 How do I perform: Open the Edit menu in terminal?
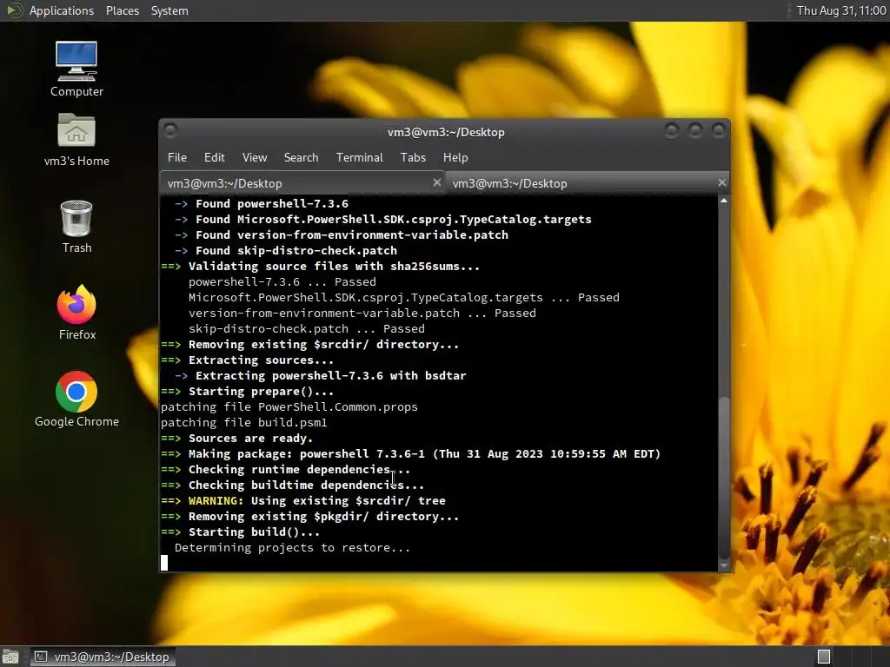[x=214, y=158]
